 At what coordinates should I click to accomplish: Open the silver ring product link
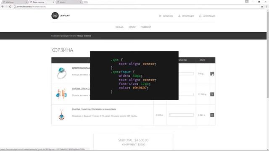tap(81, 68)
